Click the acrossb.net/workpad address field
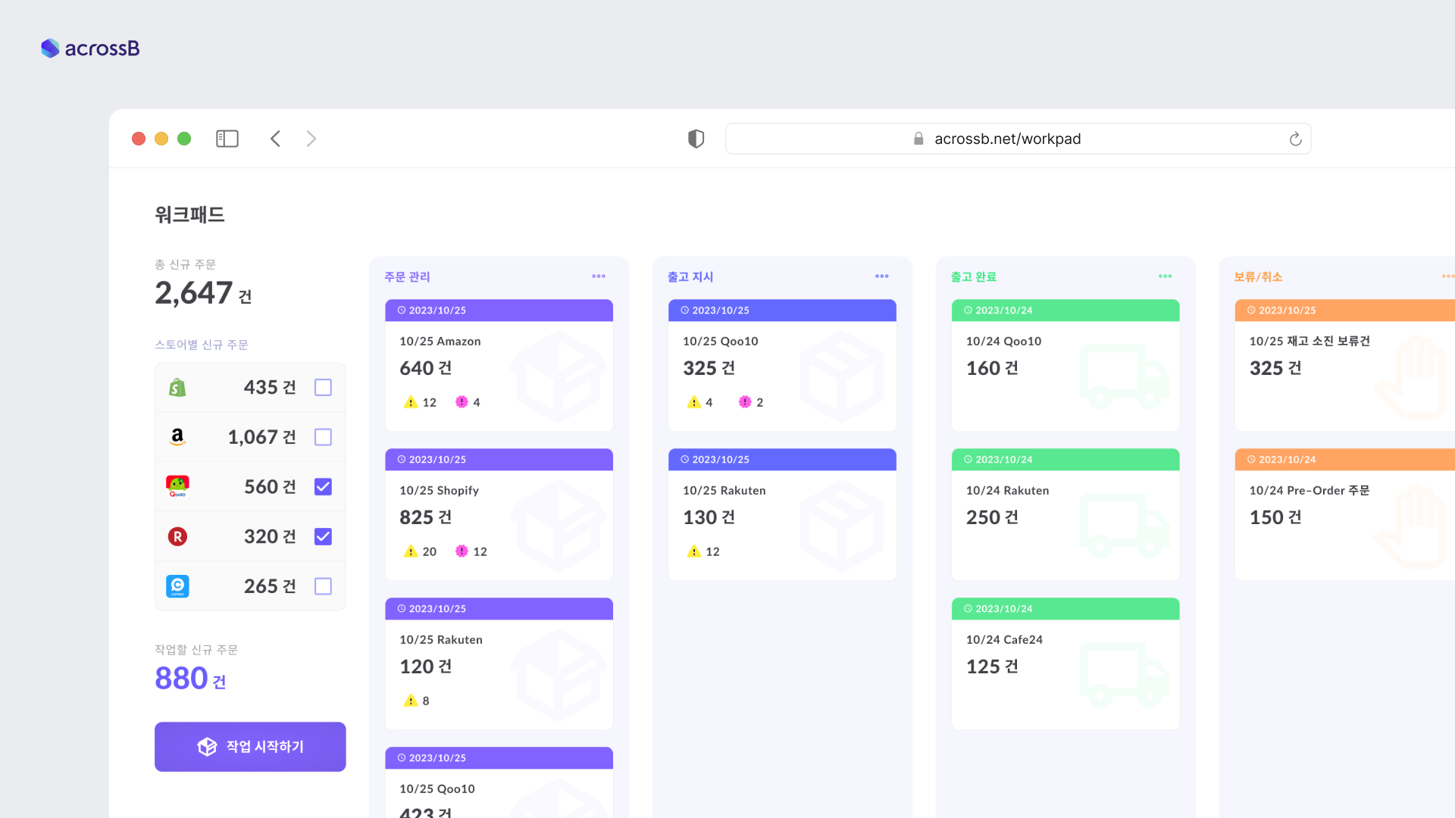 coord(1018,139)
